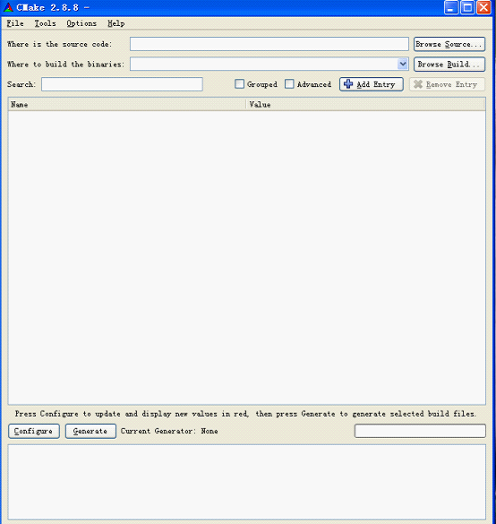The width and height of the screenshot is (496, 524).
Task: Click the Browse Build button
Action: click(449, 64)
